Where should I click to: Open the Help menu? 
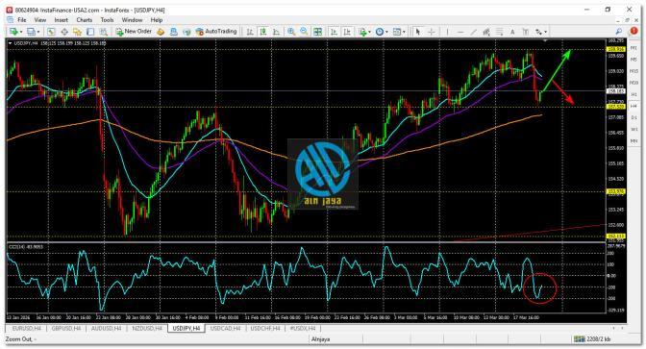(157, 20)
